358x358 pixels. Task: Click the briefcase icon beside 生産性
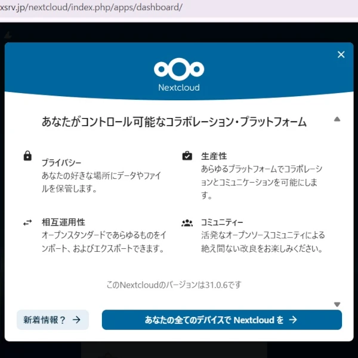(187, 156)
